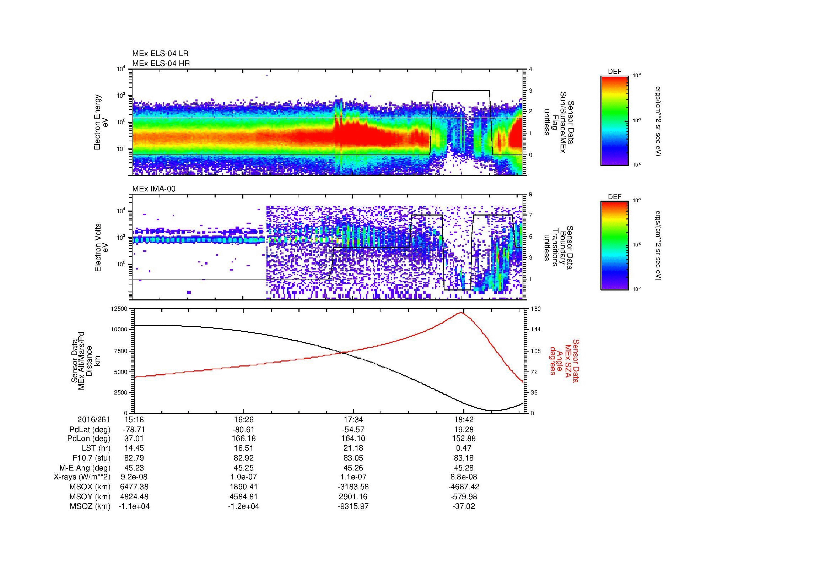Click PdLon value '166.18'
831x587 pixels.
tap(244, 439)
